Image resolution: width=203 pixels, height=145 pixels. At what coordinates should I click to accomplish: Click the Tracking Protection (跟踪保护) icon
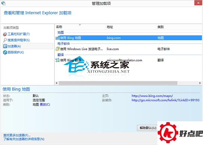point(5,53)
